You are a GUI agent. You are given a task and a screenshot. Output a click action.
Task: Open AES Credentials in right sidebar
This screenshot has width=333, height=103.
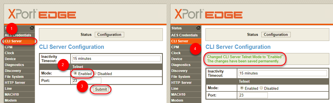point(186,35)
